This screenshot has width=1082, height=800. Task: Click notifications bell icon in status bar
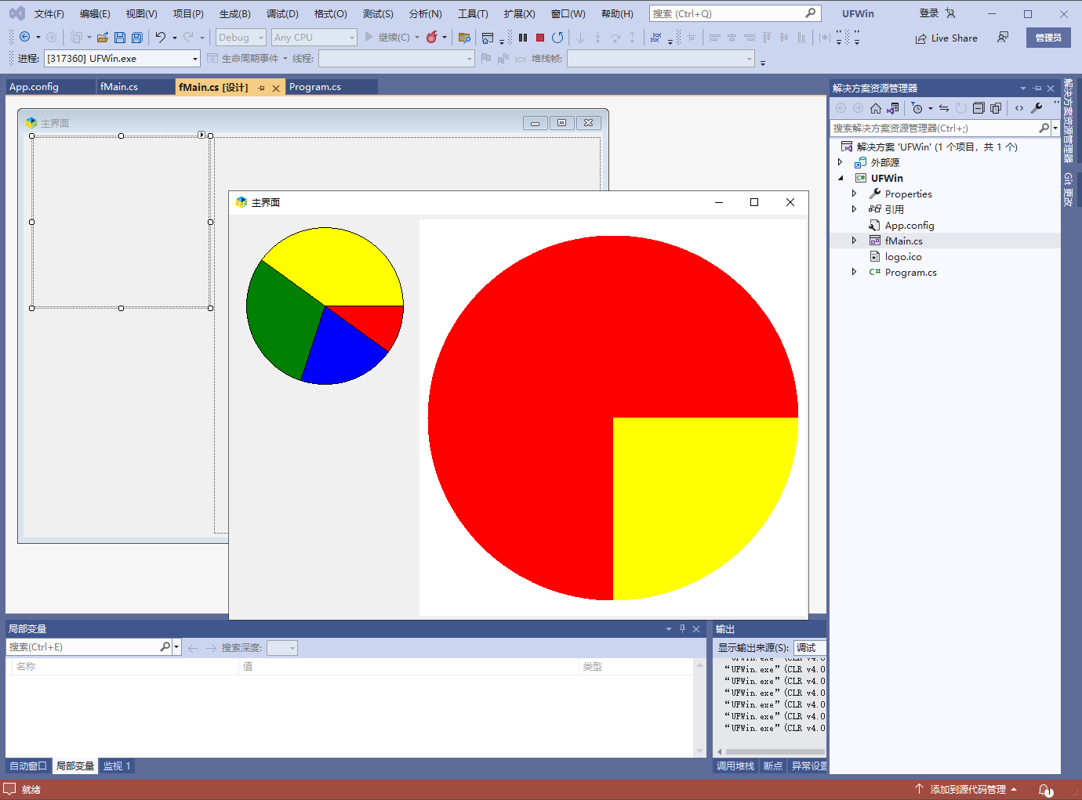click(1045, 790)
